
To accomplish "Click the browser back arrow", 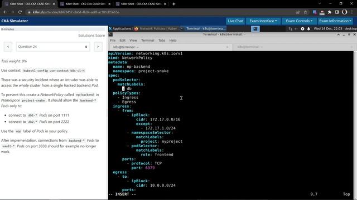I will [x=5, y=12].
